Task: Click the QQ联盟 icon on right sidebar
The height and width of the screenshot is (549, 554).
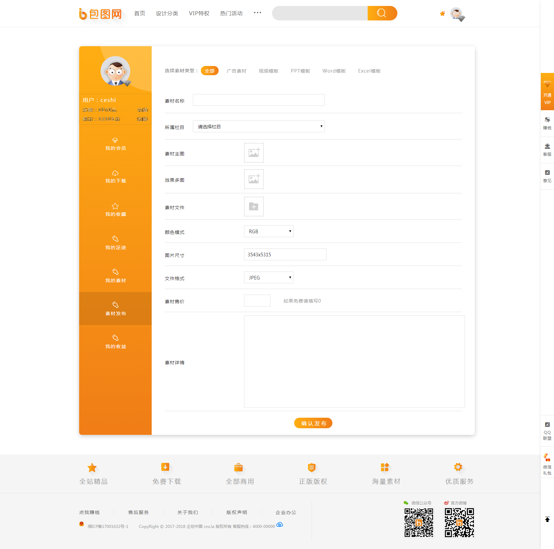Action: [547, 425]
